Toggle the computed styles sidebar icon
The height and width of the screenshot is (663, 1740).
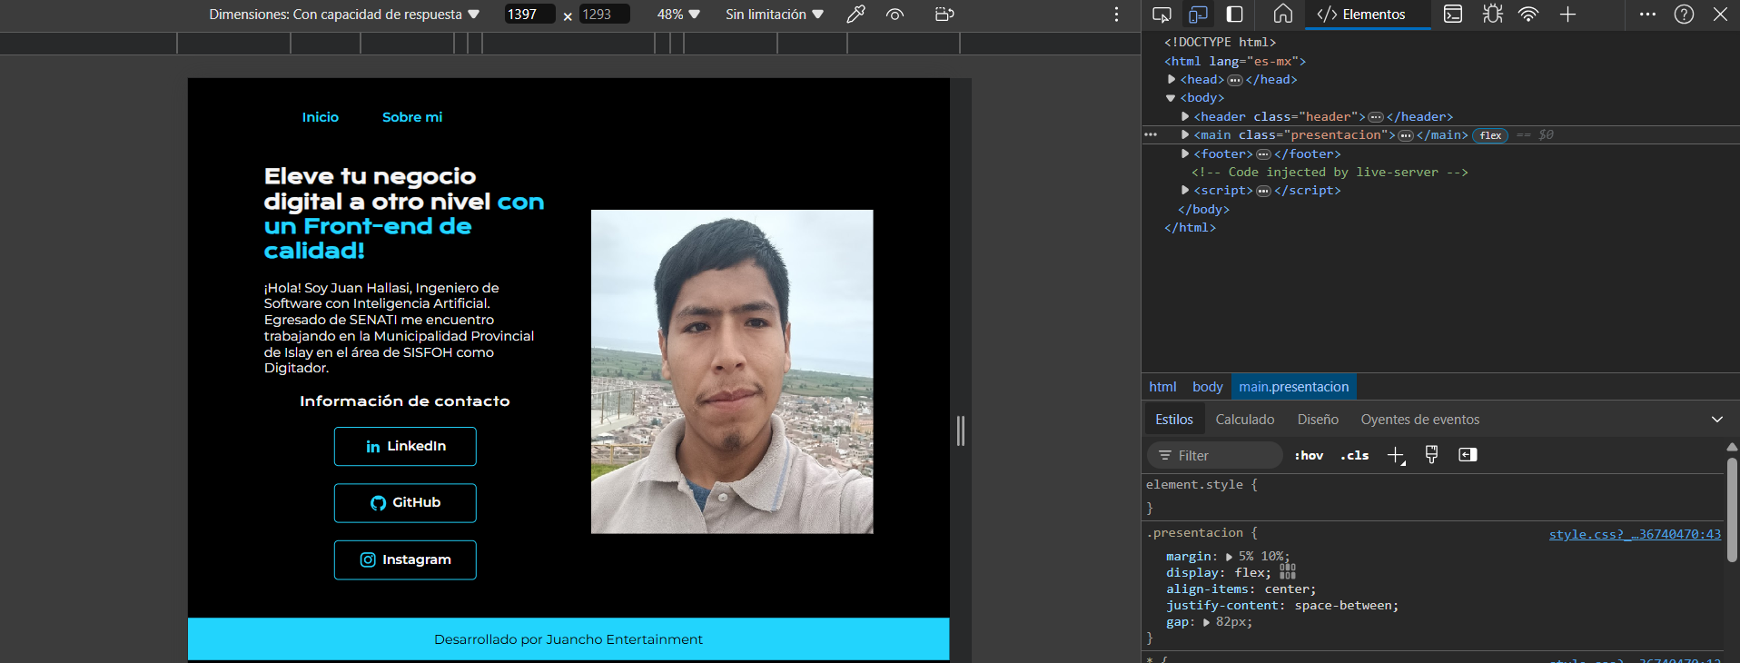pyautogui.click(x=1468, y=454)
